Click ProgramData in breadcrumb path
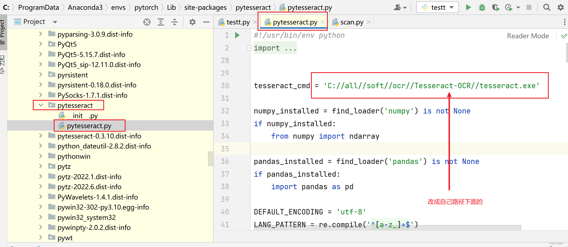The image size is (568, 247). click(38, 7)
